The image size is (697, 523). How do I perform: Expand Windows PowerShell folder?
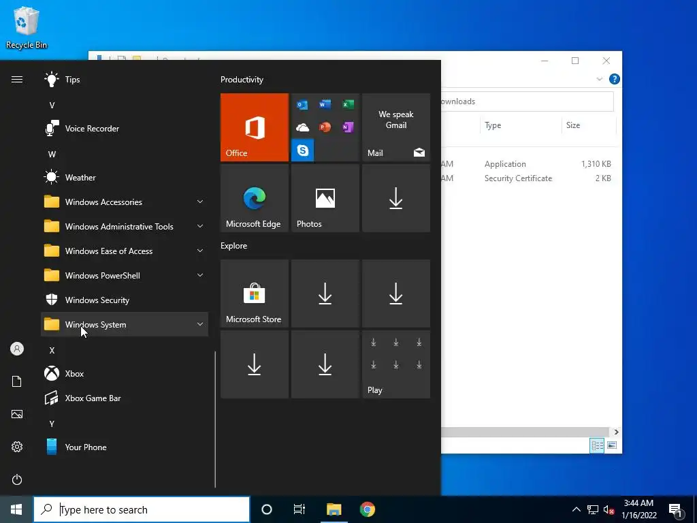(x=125, y=275)
